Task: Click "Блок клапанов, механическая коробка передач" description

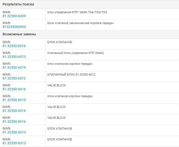Action: [x=80, y=23]
